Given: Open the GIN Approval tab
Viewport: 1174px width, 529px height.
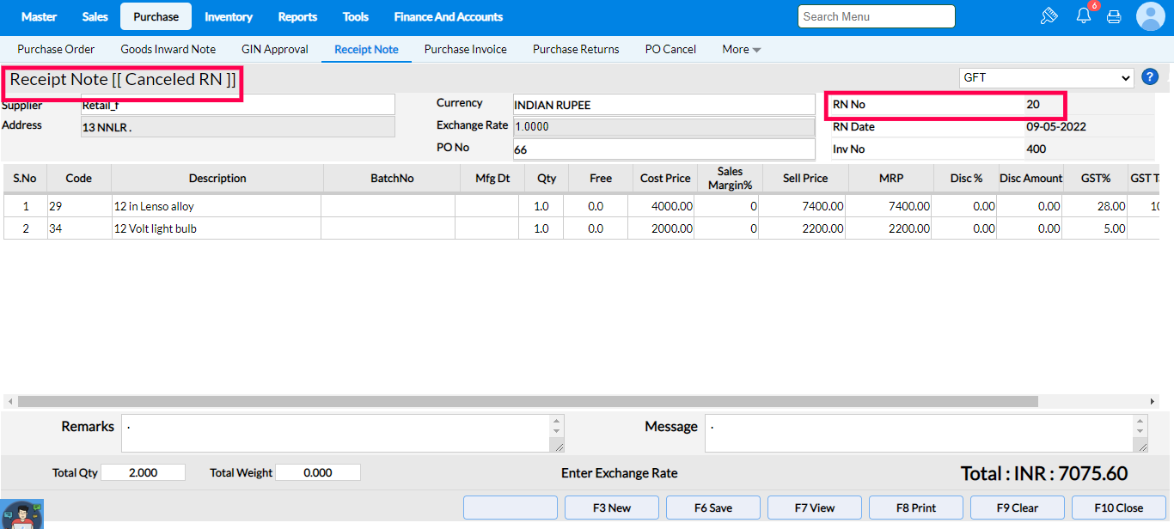Looking at the screenshot, I should tap(275, 49).
